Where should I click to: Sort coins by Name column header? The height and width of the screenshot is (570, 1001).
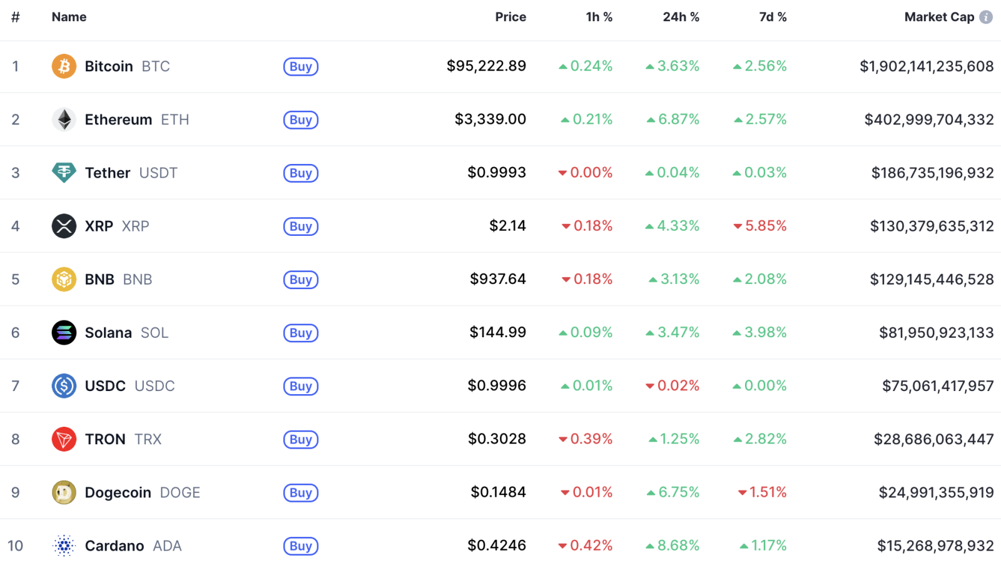[69, 18]
